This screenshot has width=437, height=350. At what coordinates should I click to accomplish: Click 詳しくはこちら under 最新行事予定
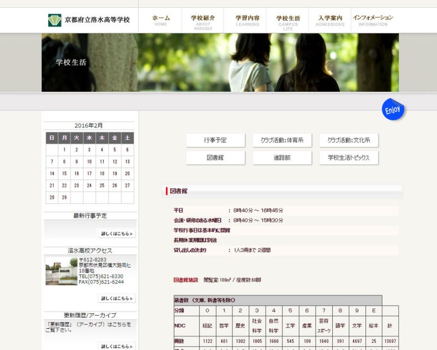pos(116,234)
